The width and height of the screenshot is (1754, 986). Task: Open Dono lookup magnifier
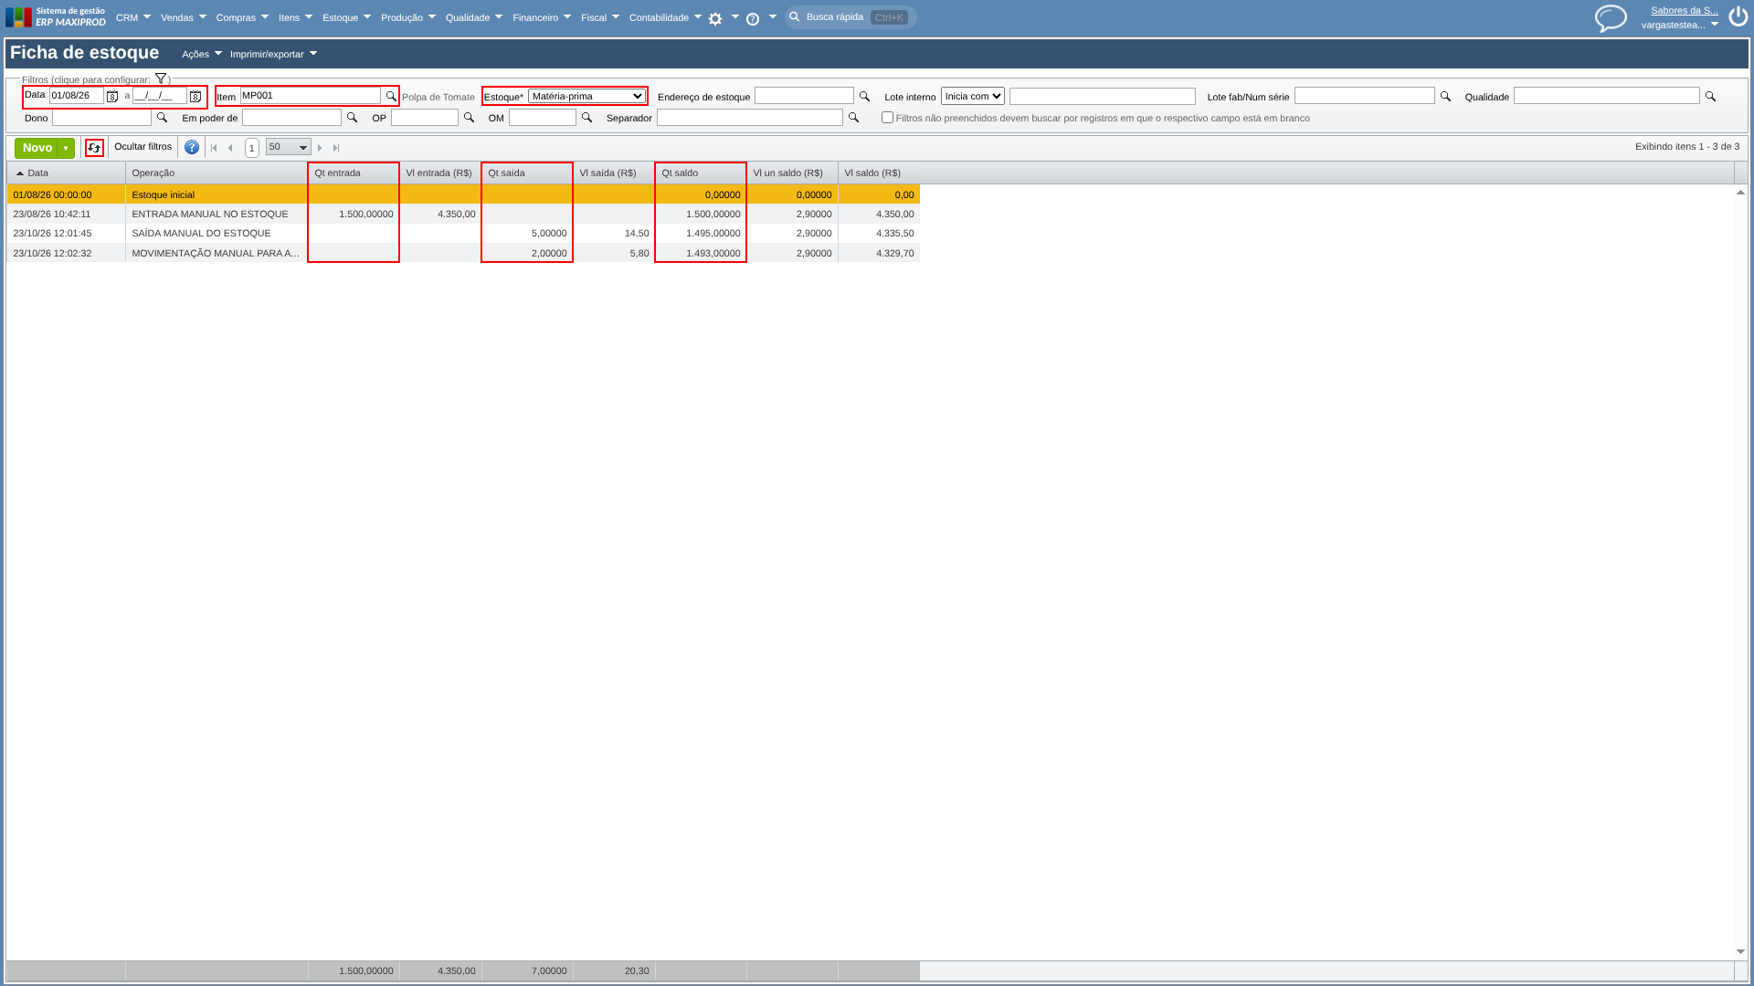[162, 118]
